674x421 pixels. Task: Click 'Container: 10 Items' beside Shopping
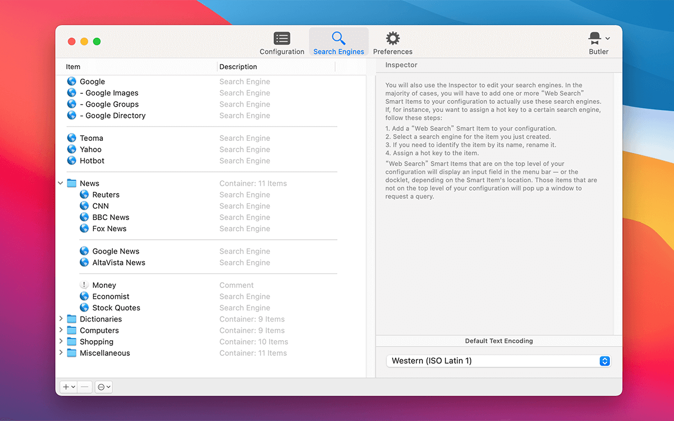[x=254, y=342]
